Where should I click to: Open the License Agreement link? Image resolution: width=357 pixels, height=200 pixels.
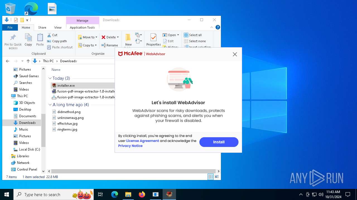coord(143,141)
